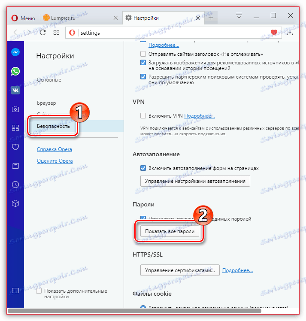Take a snapshot with camera icon
306x321 pixels.
click(x=15, y=109)
